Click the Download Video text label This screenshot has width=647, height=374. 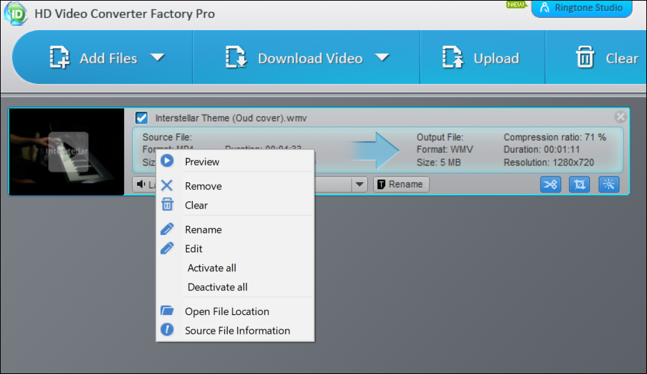click(x=311, y=58)
